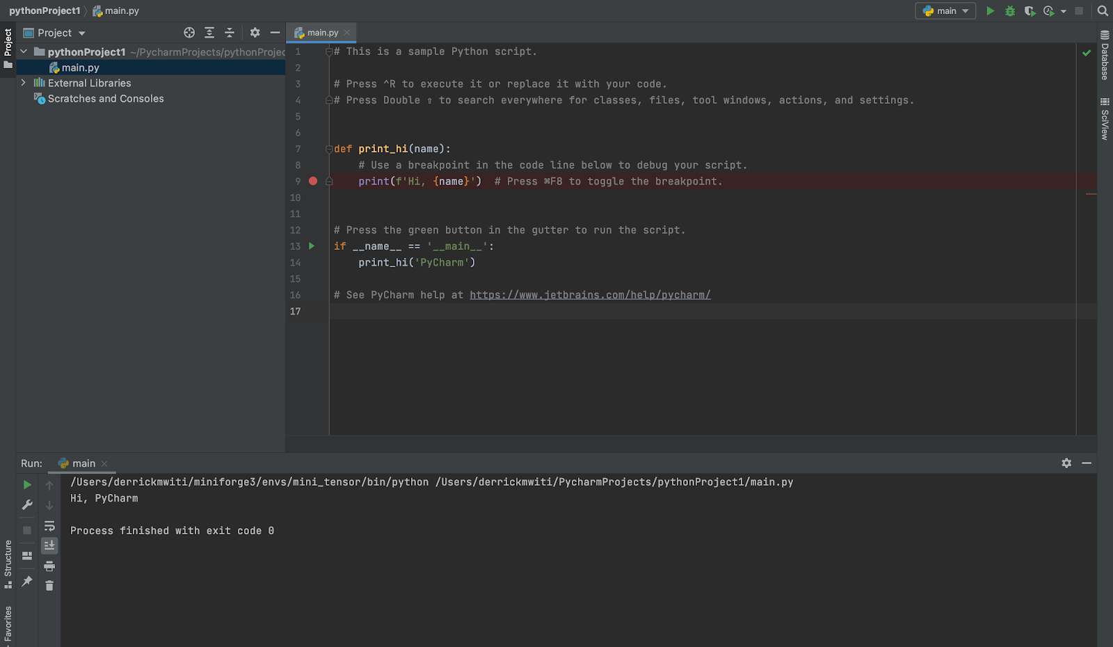Open the main run configuration dropdown
1113x647 pixels.
946,11
